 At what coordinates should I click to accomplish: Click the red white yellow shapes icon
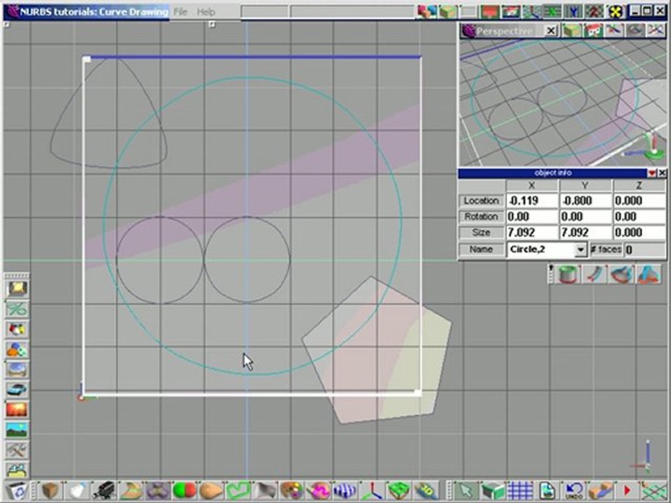point(17,329)
